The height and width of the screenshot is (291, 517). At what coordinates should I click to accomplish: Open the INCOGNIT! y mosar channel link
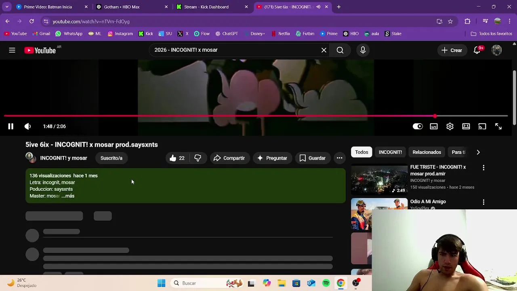pyautogui.click(x=63, y=158)
